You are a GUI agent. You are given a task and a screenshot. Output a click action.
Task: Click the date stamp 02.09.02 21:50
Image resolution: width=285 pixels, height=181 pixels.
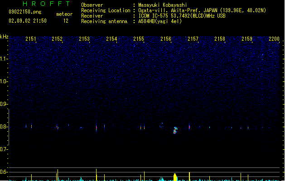click(x=28, y=21)
